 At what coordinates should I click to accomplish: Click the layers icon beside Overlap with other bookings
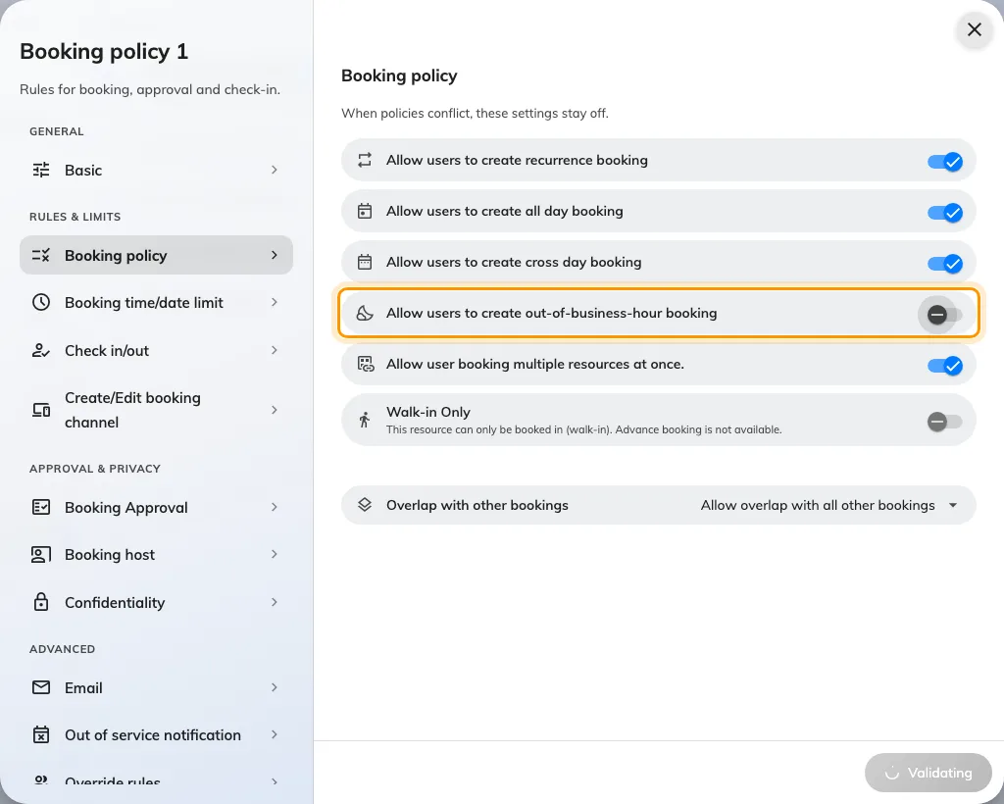coord(365,504)
